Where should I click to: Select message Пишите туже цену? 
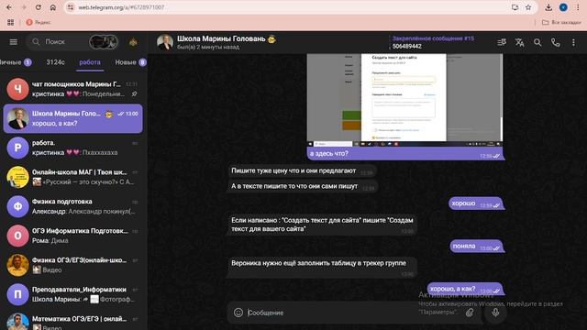point(302,171)
